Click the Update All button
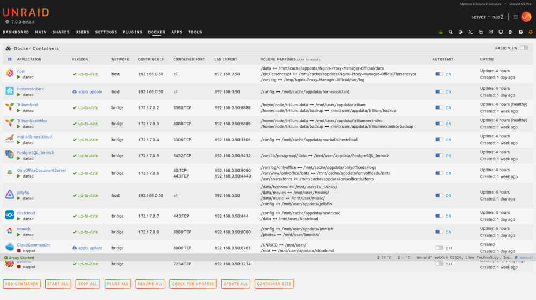Viewport: 536px width, 300px height. tap(235, 283)
